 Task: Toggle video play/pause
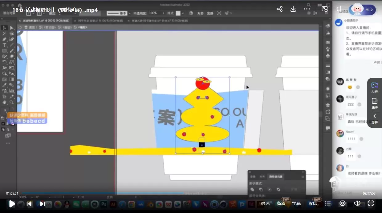click(x=12, y=203)
